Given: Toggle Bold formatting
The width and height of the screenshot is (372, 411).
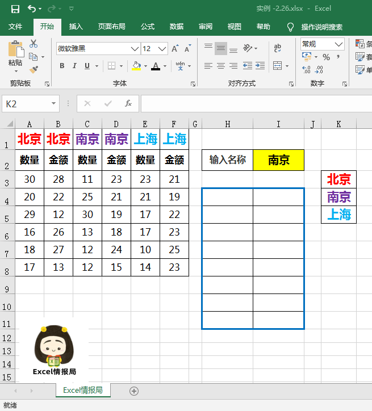Looking at the screenshot, I should point(62,66).
